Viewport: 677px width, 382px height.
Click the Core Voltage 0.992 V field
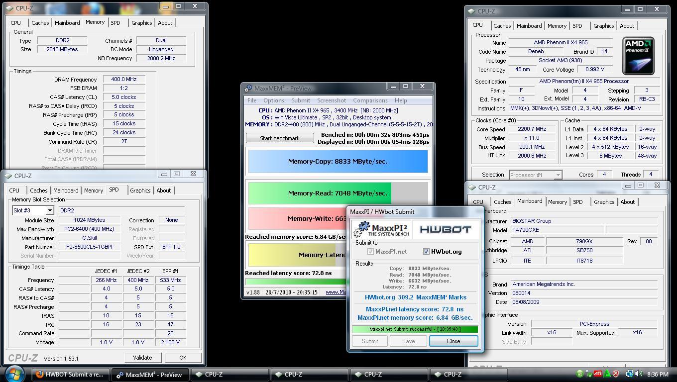594,70
